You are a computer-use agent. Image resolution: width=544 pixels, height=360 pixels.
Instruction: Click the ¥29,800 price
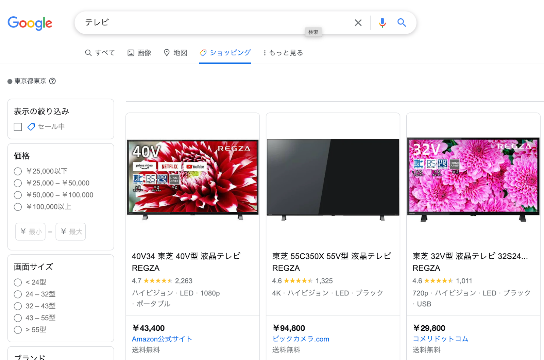[x=429, y=328]
